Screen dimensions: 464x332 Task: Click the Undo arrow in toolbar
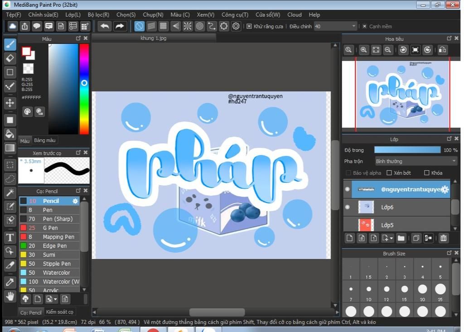105,26
